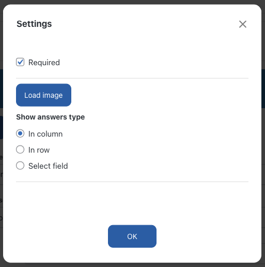Toggle the blue checkmark beside Required
Viewport: 265px width, 267px height.
coord(20,62)
